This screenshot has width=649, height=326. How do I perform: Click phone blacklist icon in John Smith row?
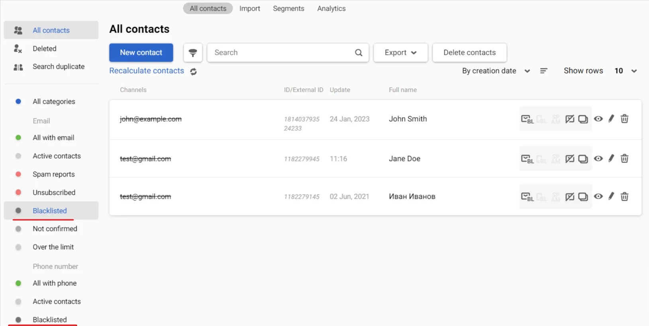541,119
